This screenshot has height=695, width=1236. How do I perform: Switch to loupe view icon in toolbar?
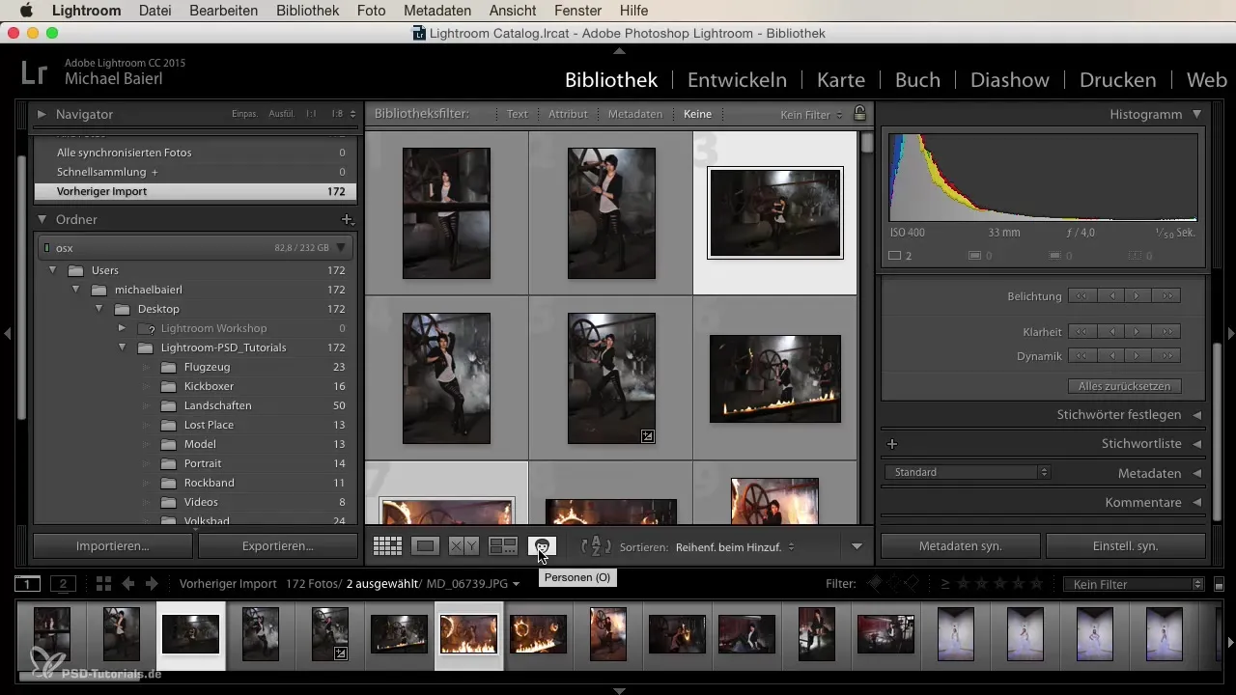click(425, 546)
